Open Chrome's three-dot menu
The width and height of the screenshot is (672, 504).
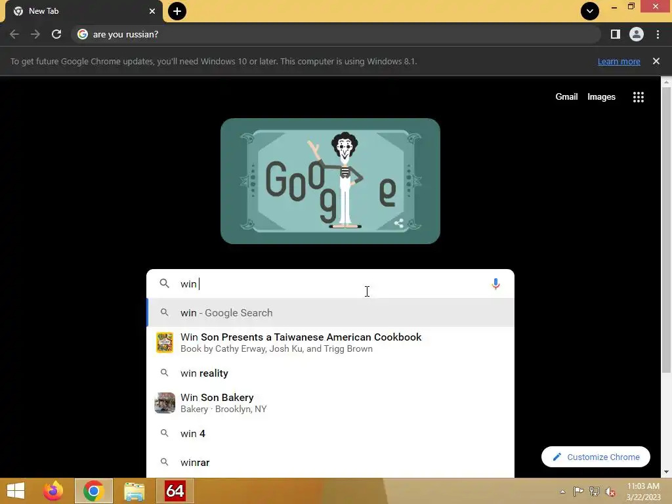point(658,34)
